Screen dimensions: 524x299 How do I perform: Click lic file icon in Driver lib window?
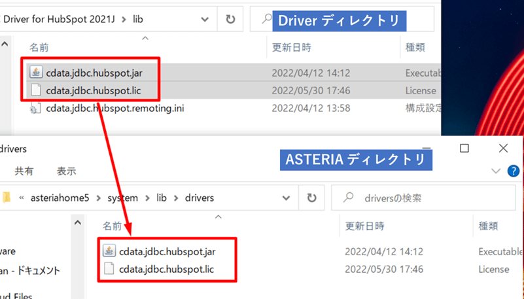click(36, 90)
